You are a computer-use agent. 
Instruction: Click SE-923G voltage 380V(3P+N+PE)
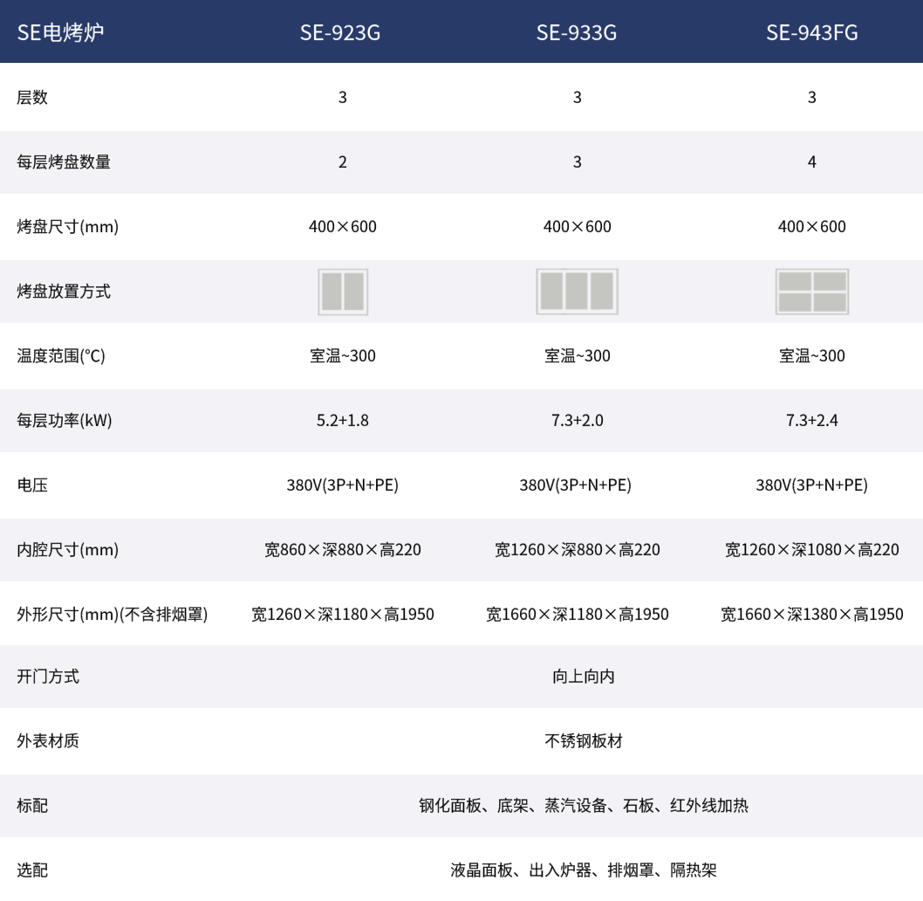343,485
